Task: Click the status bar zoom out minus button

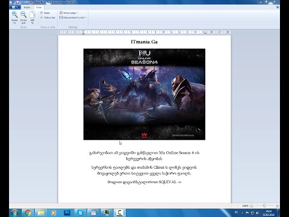Action: click(x=252, y=206)
